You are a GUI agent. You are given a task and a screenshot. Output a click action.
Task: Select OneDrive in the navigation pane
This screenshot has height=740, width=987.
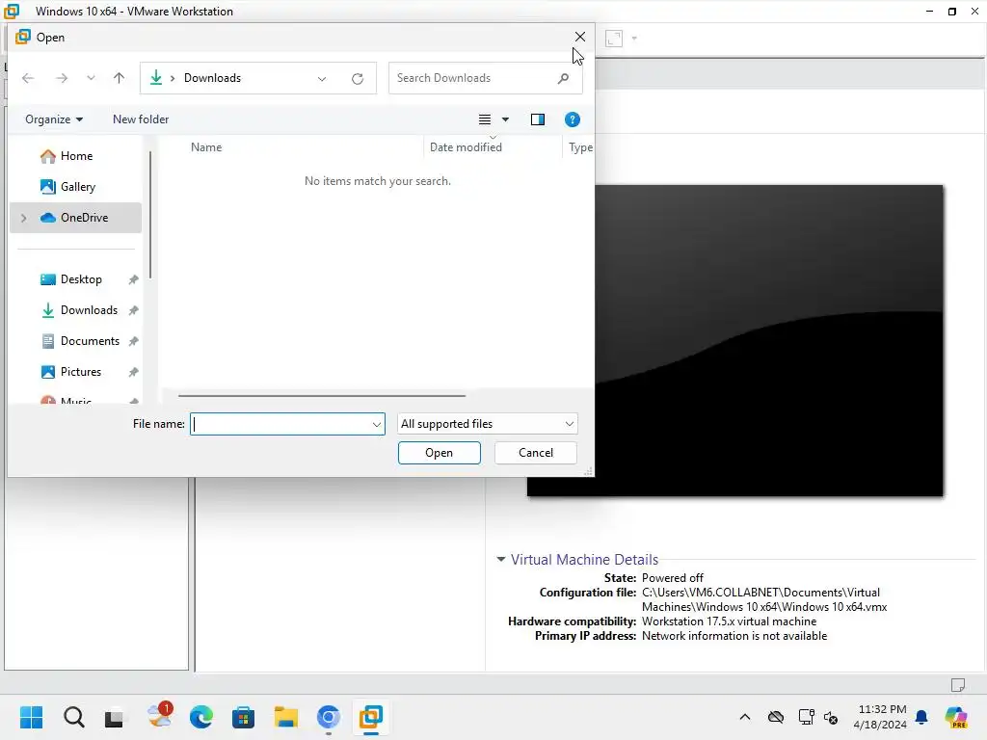pyautogui.click(x=75, y=218)
